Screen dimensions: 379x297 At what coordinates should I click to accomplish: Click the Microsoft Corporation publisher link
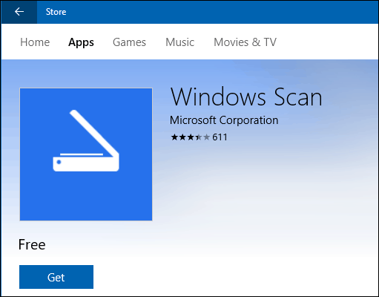pyautogui.click(x=224, y=120)
